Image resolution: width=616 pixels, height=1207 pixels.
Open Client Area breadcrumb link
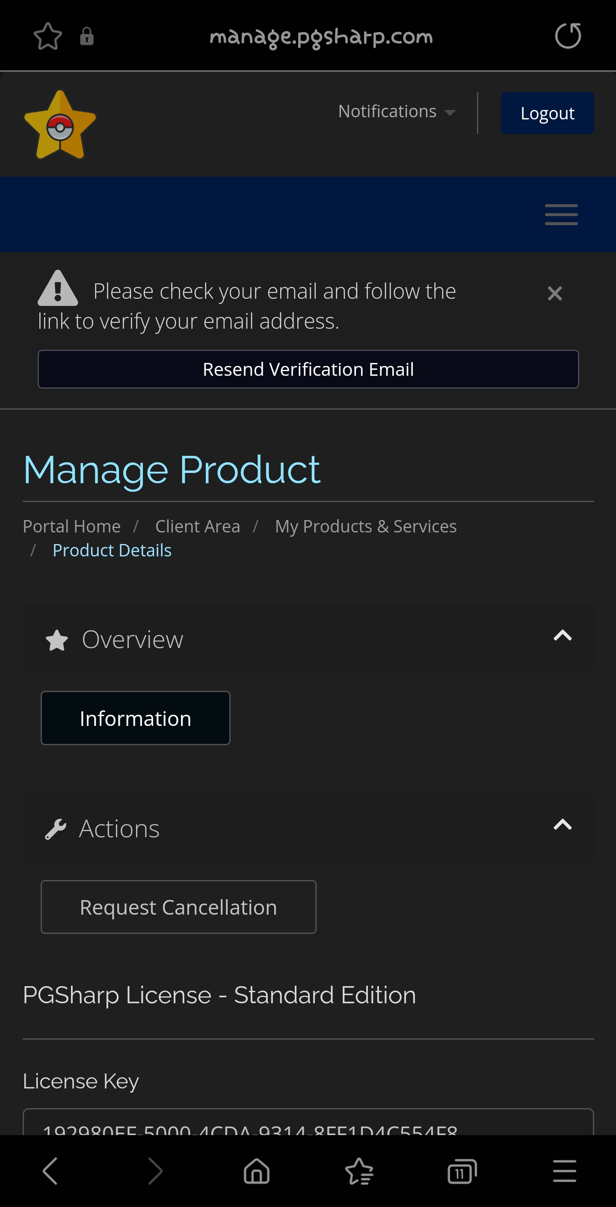coord(198,526)
